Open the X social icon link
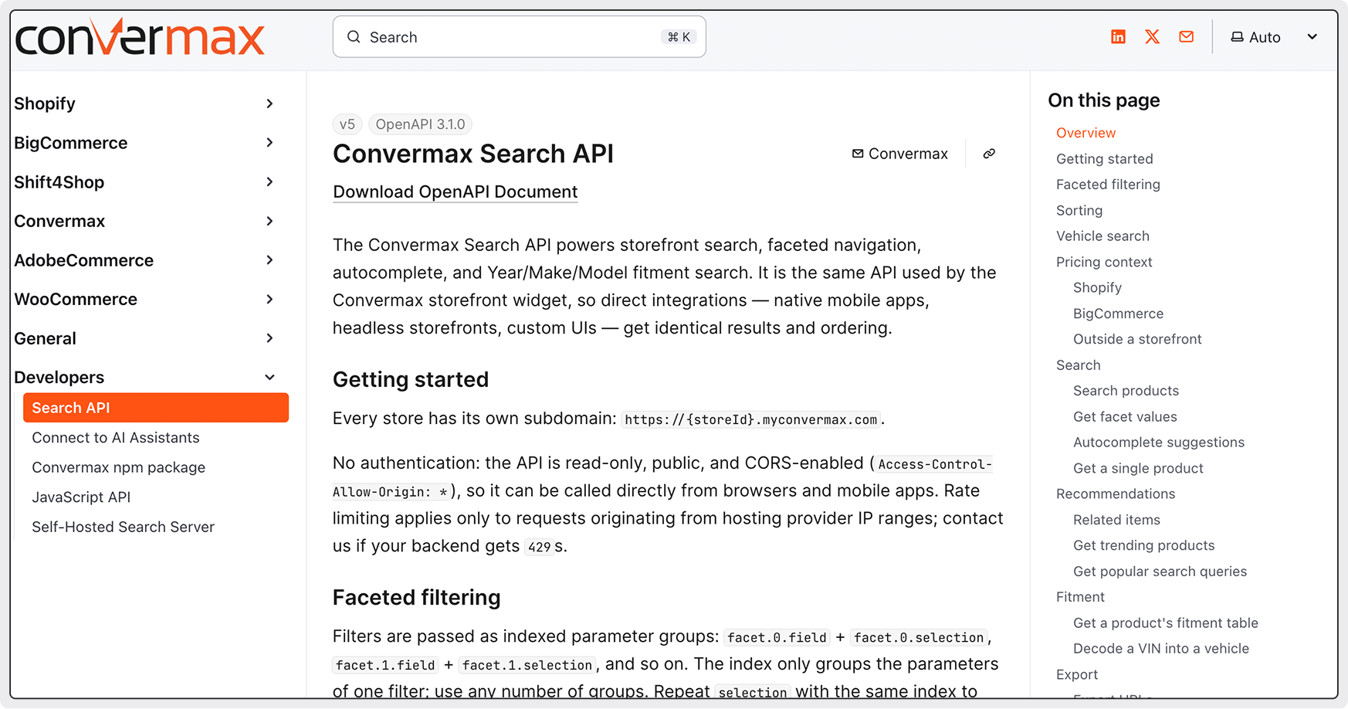The image size is (1348, 709). point(1152,37)
